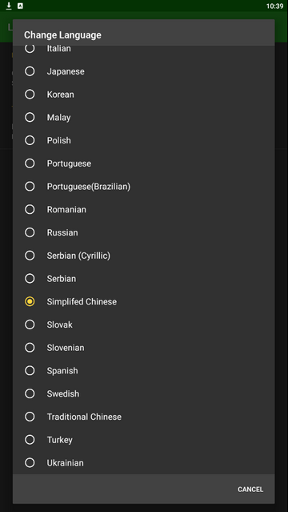
Task: Click the selected Simplifed Chinese option
Action: click(x=143, y=301)
